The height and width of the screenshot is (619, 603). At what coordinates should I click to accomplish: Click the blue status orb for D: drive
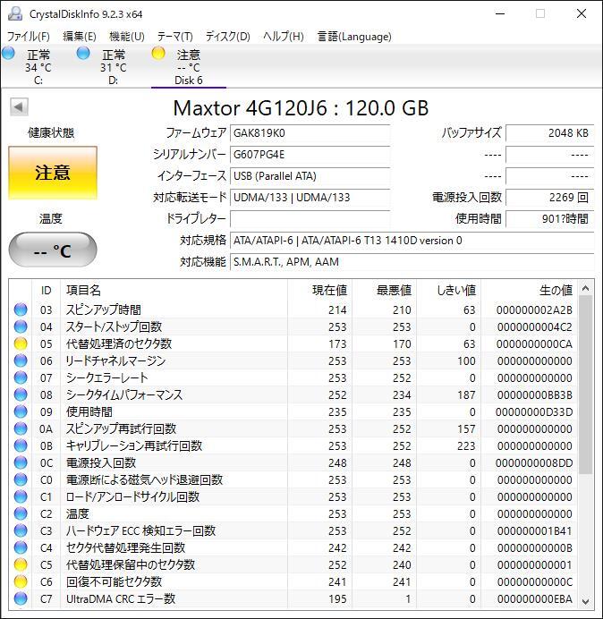83,53
